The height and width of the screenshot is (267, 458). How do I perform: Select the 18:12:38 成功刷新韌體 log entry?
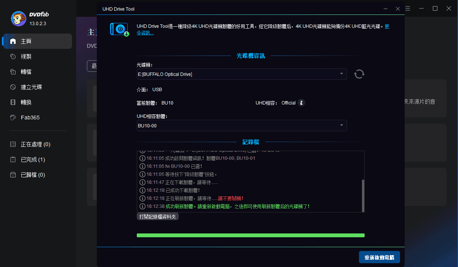coord(225,206)
